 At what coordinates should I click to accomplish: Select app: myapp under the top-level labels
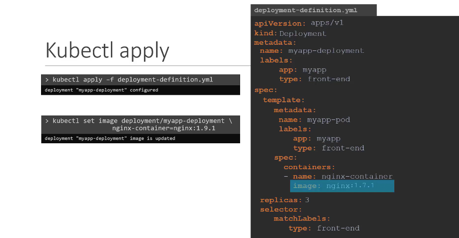302,70
